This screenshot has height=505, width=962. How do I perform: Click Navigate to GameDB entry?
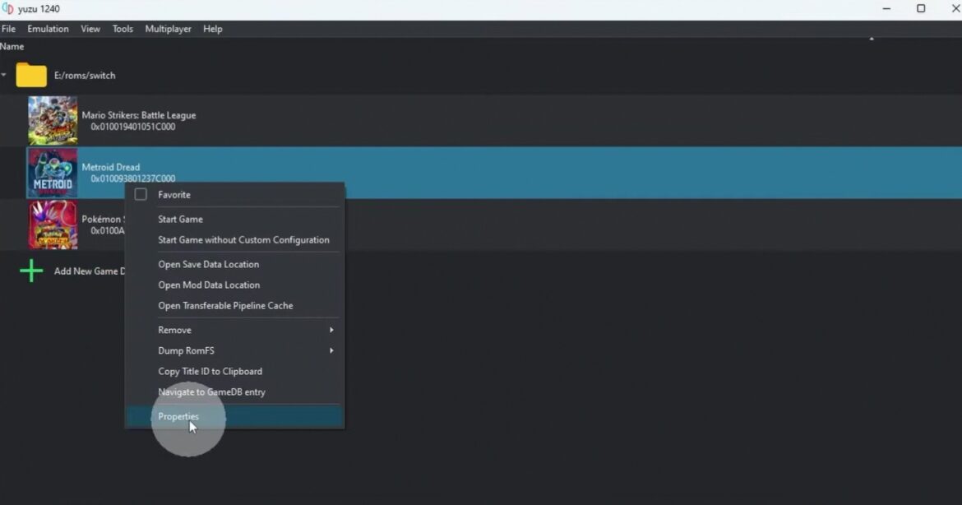click(x=211, y=391)
